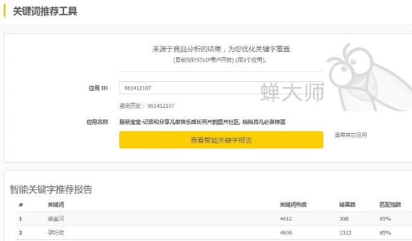
Task: Click the 匹配指数 column header
Action: (x=390, y=205)
